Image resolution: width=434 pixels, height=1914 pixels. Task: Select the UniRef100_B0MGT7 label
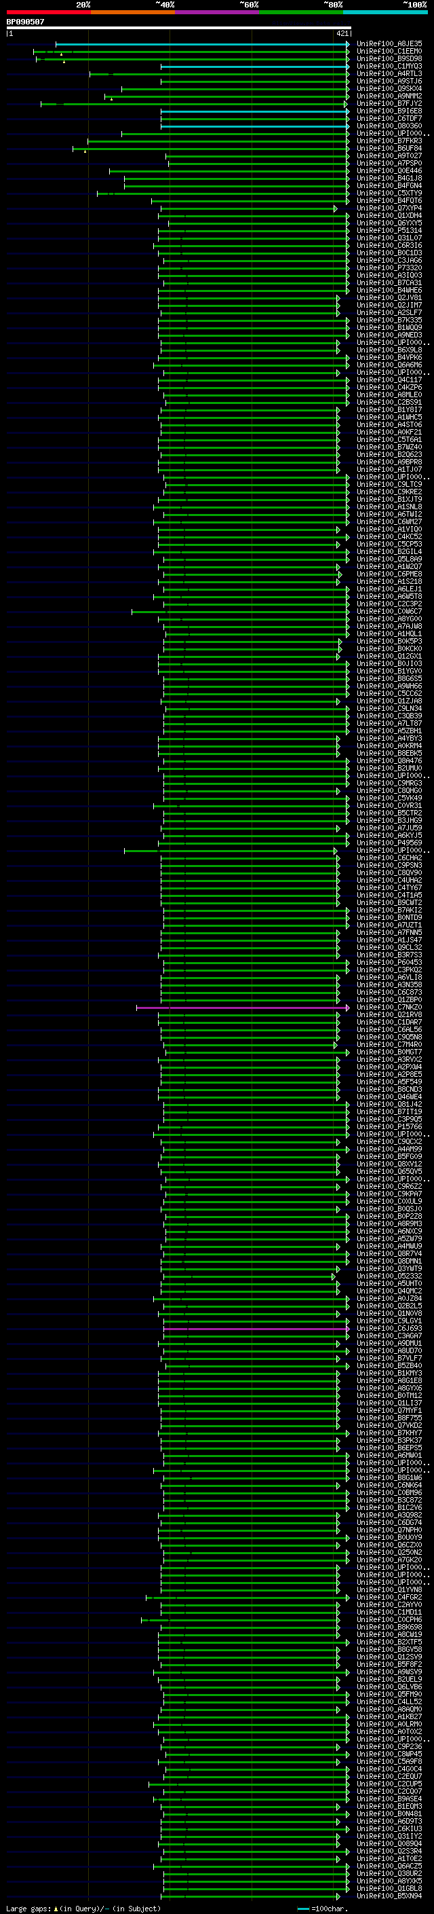(389, 1052)
